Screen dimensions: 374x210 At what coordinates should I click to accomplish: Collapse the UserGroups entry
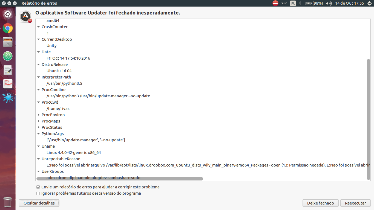point(39,171)
